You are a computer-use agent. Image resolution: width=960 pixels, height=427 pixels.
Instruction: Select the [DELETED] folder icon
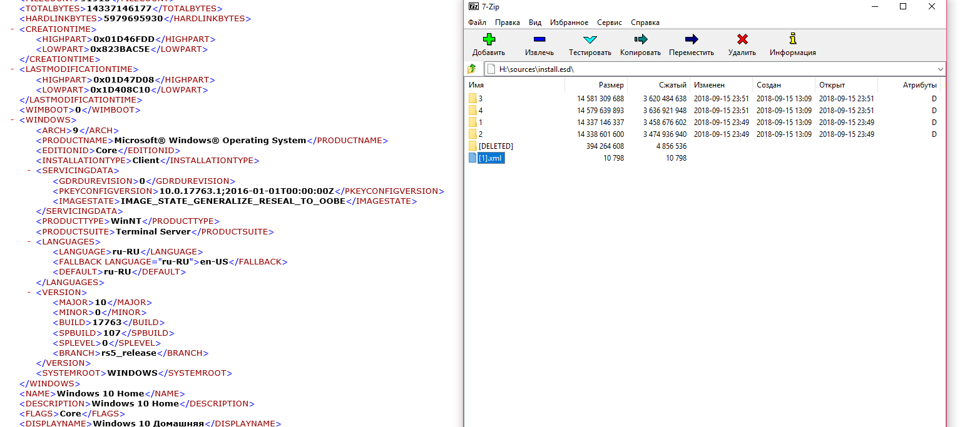pos(472,146)
